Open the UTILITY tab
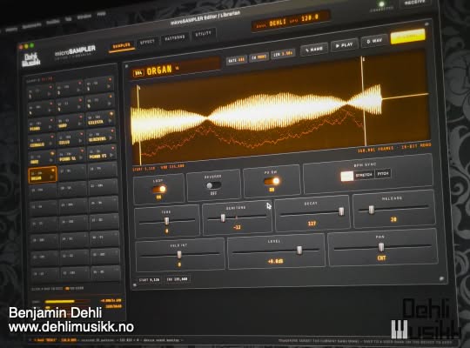 [203, 34]
